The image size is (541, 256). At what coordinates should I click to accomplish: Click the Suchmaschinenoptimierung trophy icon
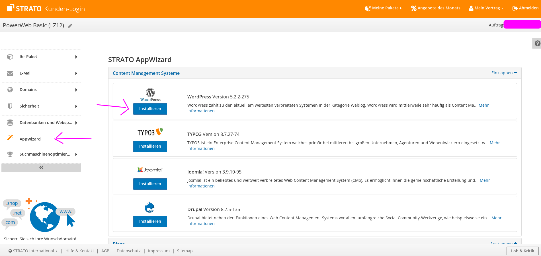point(10,154)
